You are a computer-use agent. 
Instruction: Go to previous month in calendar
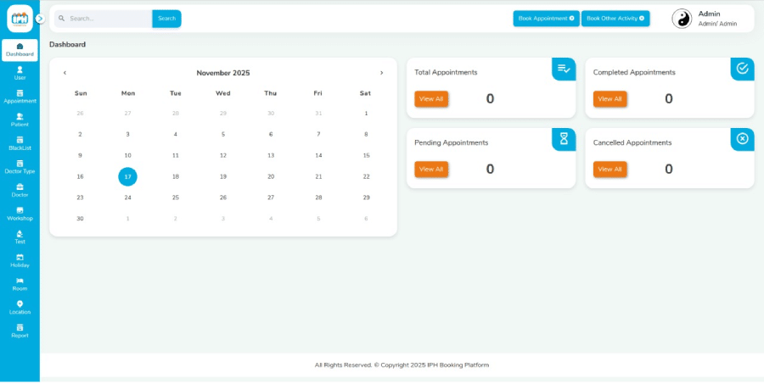coord(65,73)
